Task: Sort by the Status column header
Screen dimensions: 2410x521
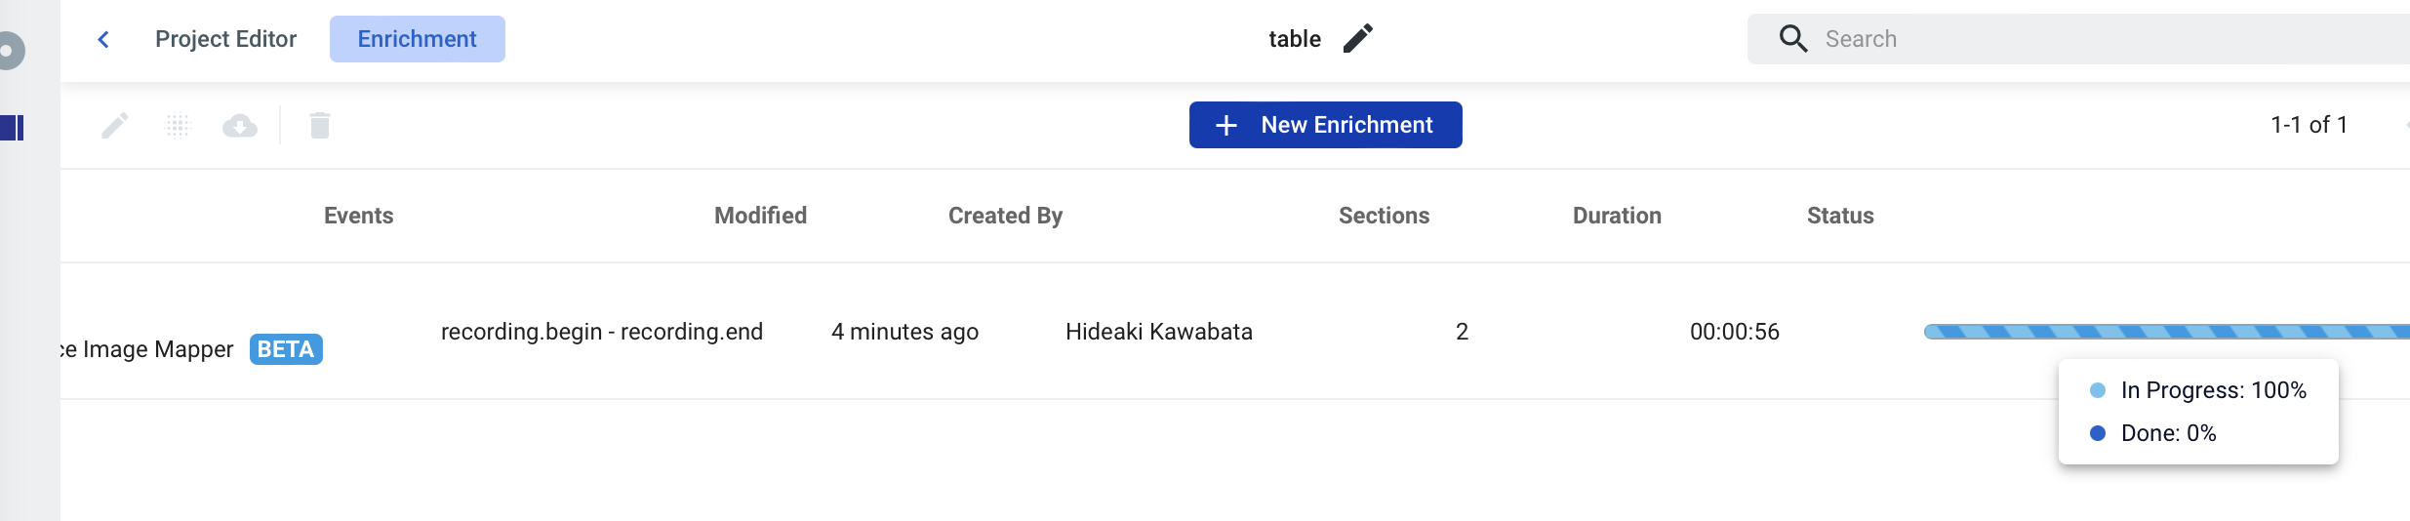Action: [1840, 216]
